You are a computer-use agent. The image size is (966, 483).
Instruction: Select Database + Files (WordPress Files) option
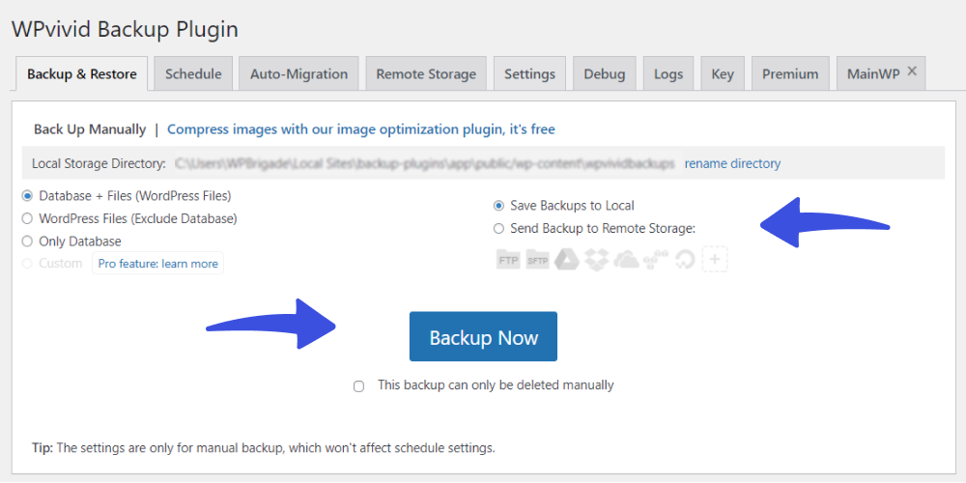pos(27,196)
